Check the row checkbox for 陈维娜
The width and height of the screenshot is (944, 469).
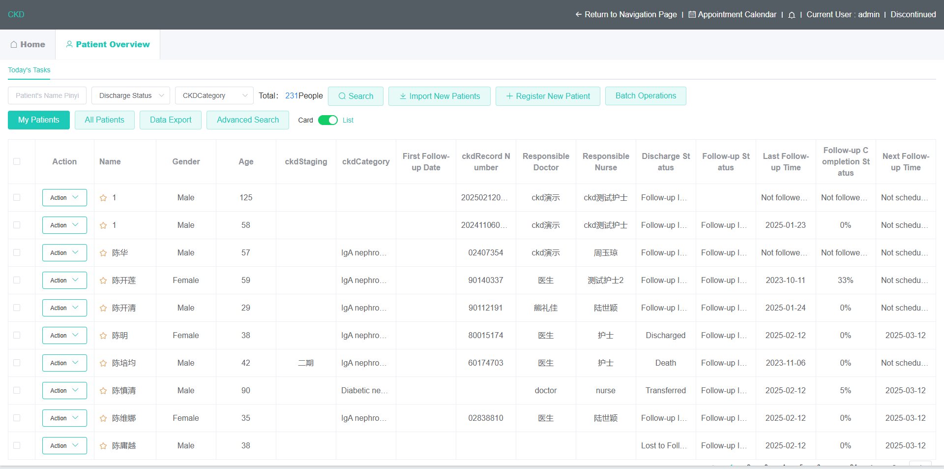click(x=17, y=418)
